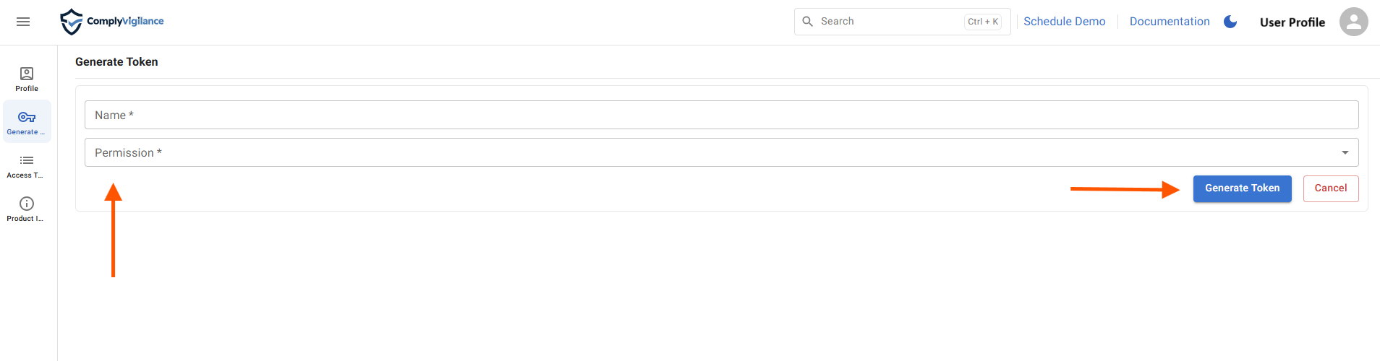Screen dimensions: 1380x361
Task: Open the Documentation link
Action: (x=1169, y=22)
